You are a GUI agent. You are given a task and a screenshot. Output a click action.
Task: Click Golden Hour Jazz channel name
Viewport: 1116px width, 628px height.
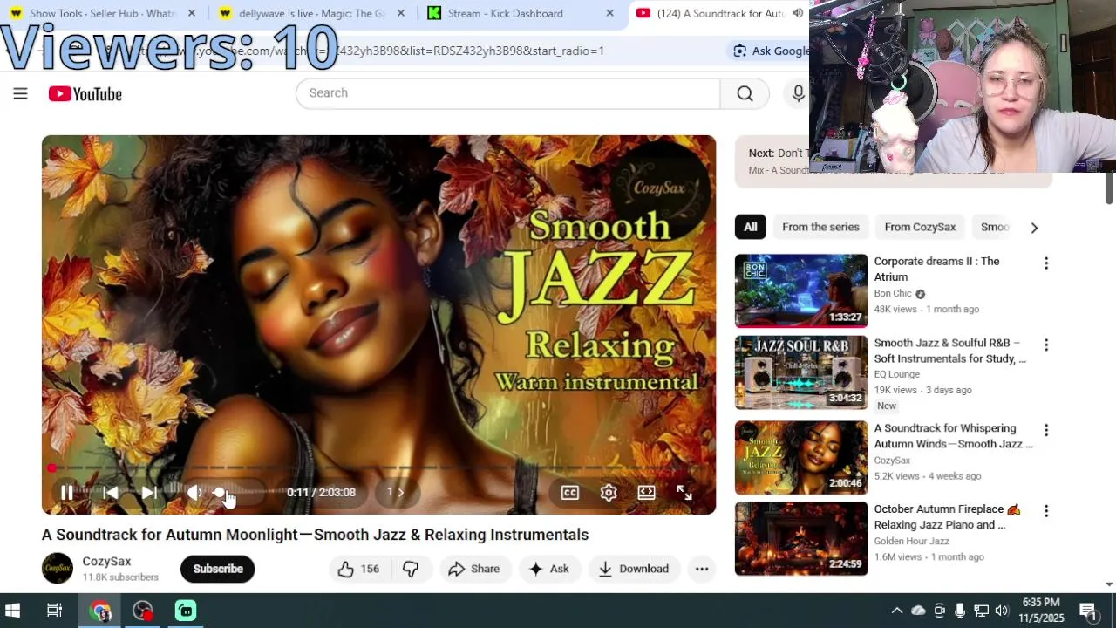coord(911,541)
